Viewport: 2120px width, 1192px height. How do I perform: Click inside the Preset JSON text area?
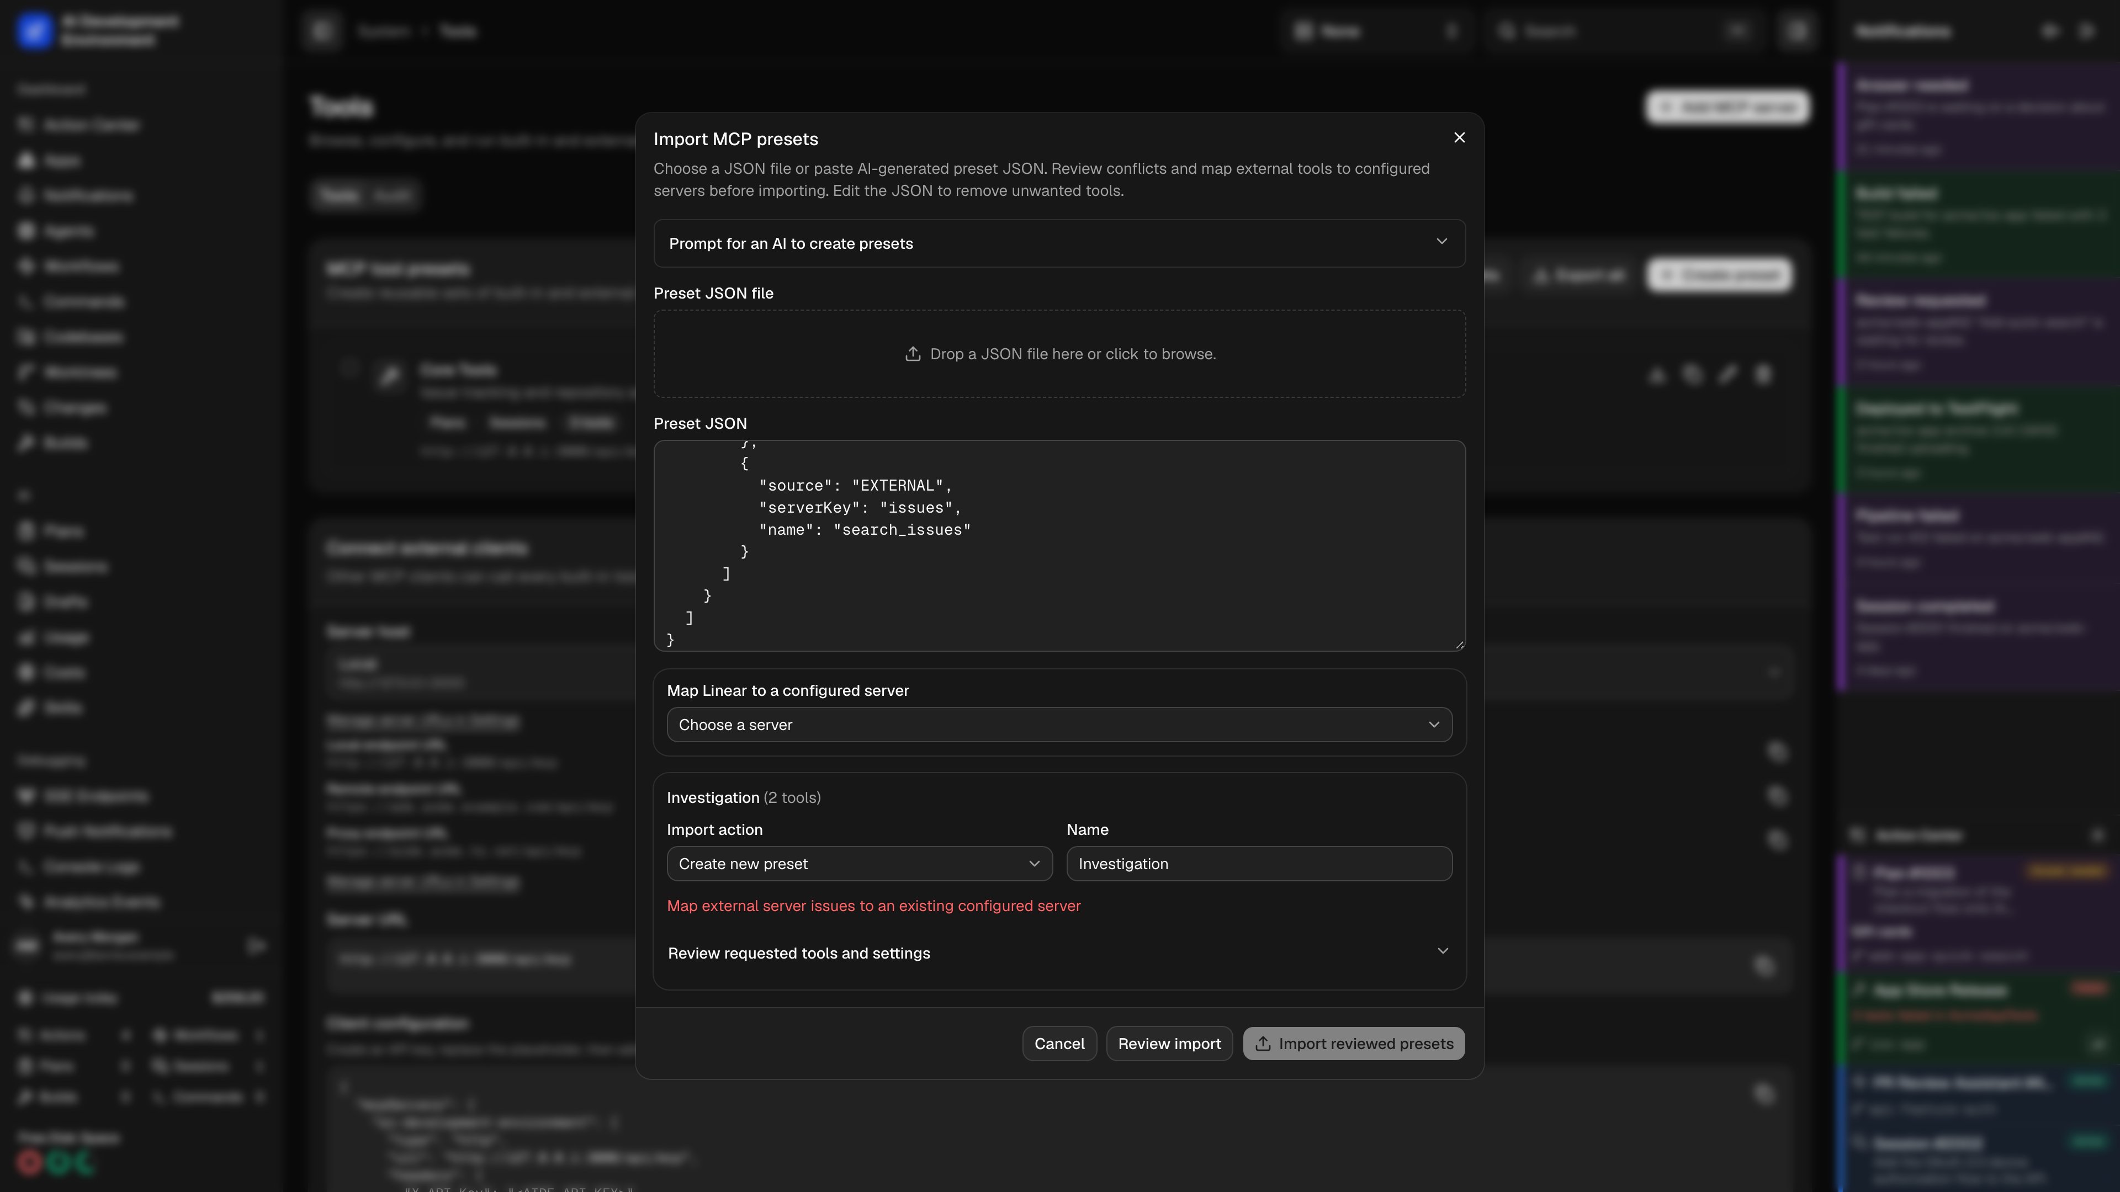[1059, 545]
